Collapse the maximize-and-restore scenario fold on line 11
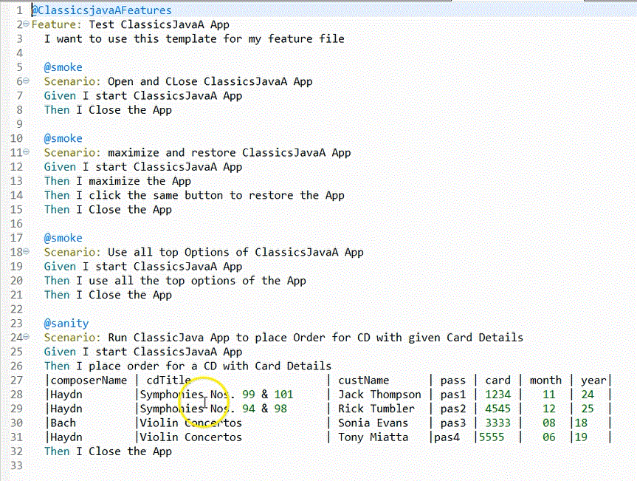 click(26, 152)
